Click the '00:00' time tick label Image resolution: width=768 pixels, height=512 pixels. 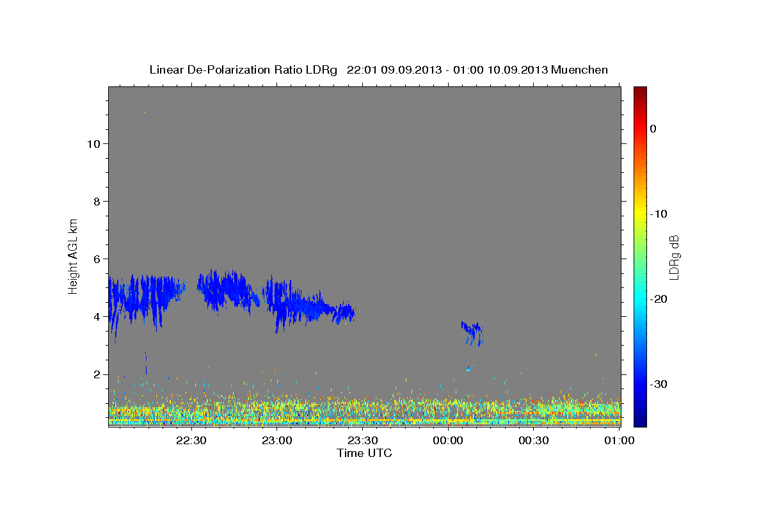point(449,440)
